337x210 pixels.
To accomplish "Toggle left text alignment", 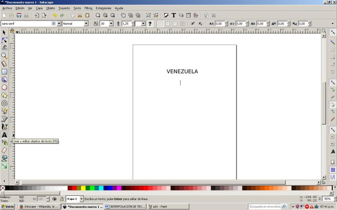I will pos(160,24).
